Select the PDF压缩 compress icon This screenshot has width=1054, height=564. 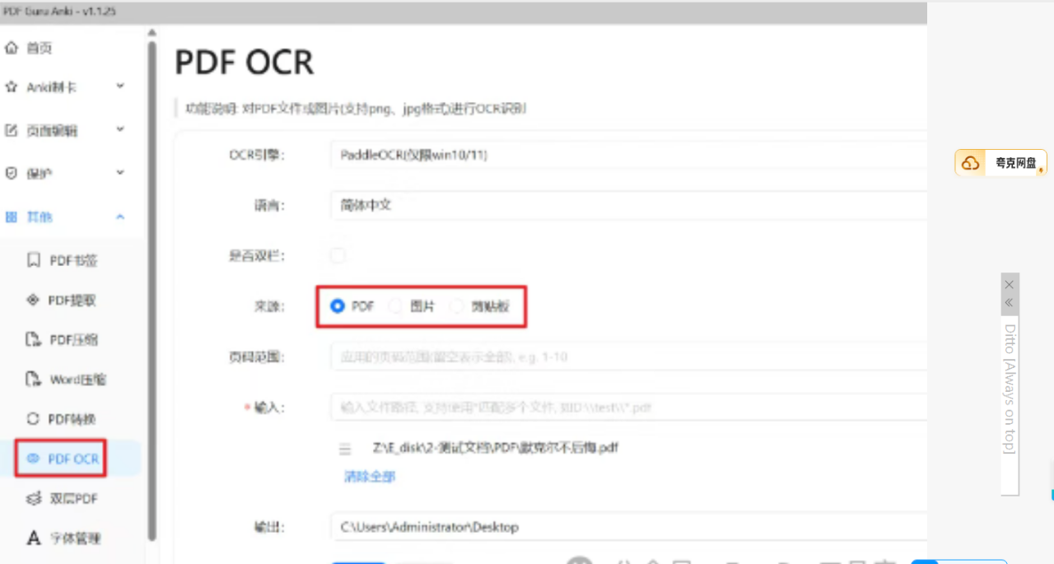(x=34, y=340)
